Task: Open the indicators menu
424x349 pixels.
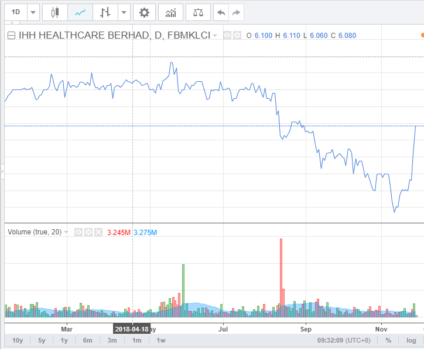Action: [x=170, y=12]
